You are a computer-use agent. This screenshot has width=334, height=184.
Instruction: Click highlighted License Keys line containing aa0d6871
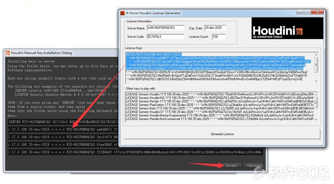click(x=215, y=58)
